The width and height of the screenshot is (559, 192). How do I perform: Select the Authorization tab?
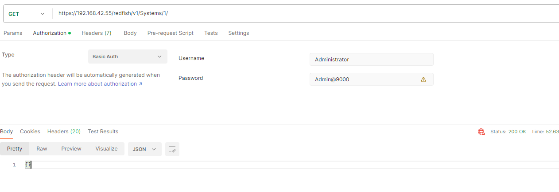pyautogui.click(x=50, y=33)
